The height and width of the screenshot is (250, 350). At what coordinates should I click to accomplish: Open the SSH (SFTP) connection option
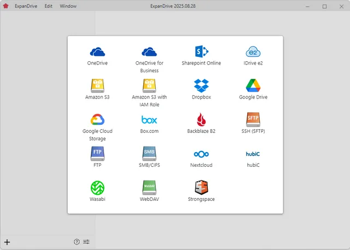[x=253, y=120]
